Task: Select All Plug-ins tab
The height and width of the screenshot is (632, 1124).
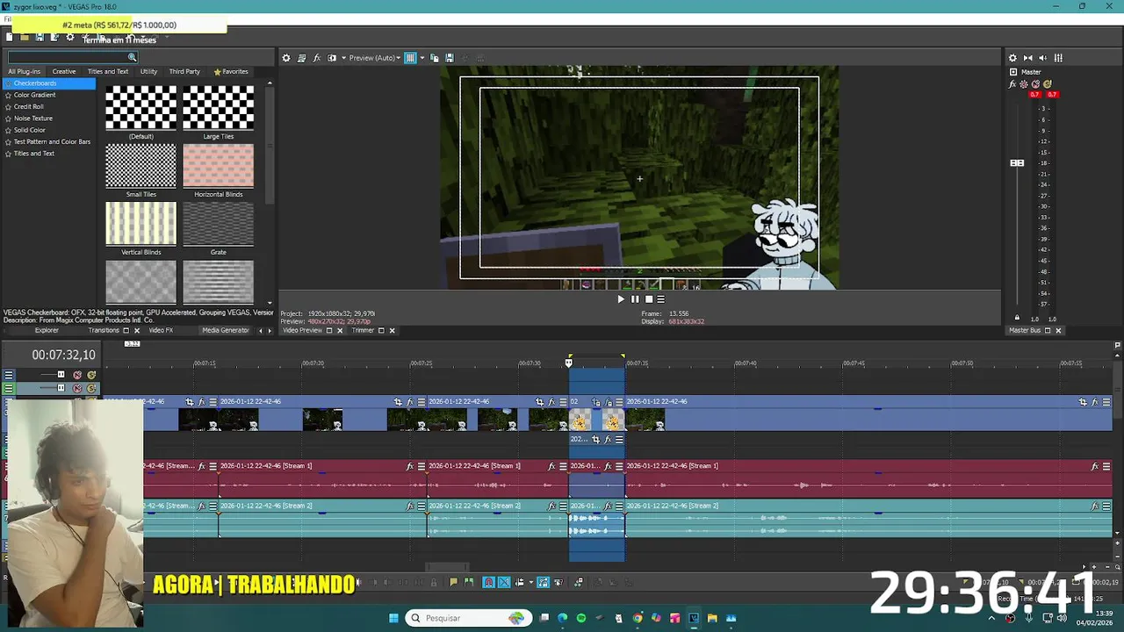Action: [25, 71]
